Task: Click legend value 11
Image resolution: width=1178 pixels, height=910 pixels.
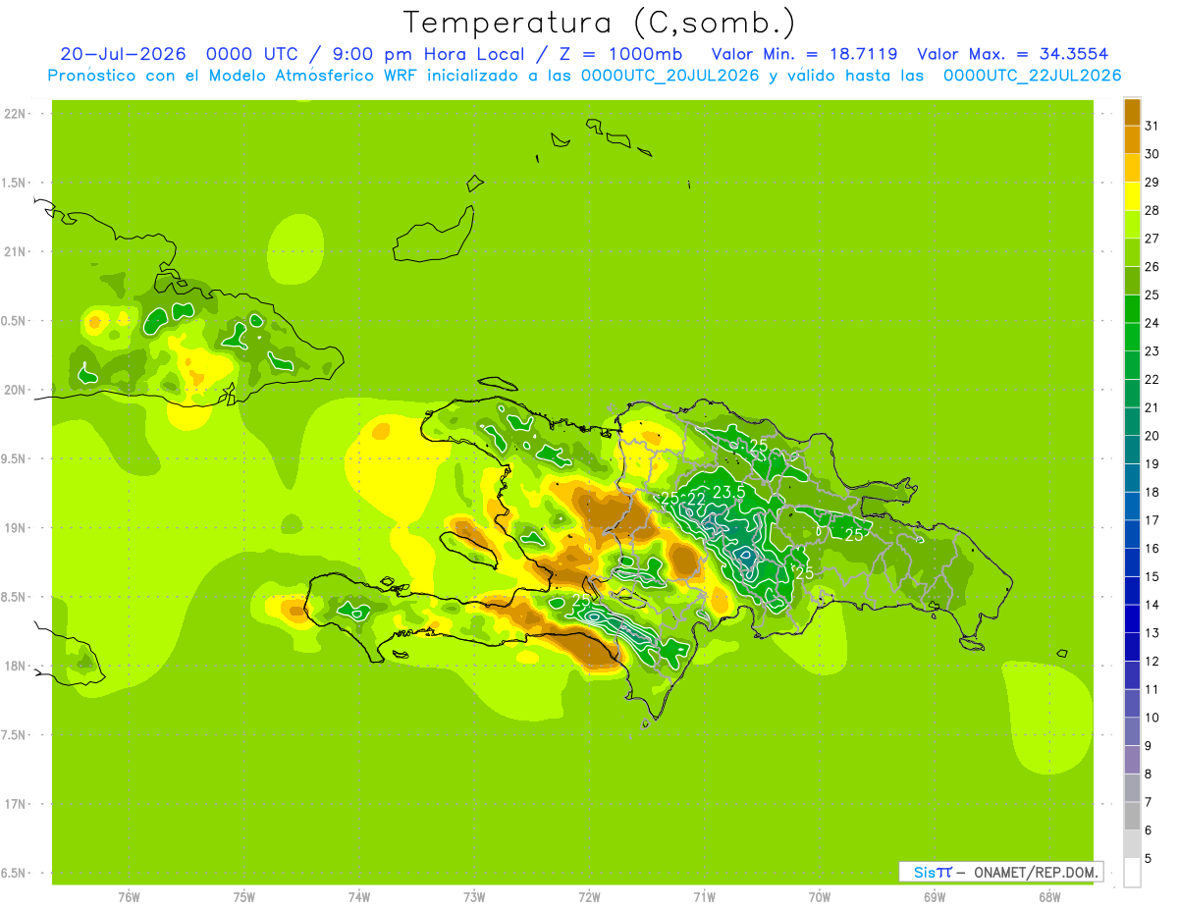Action: (1152, 689)
